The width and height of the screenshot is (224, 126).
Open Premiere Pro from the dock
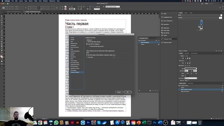[88, 122]
